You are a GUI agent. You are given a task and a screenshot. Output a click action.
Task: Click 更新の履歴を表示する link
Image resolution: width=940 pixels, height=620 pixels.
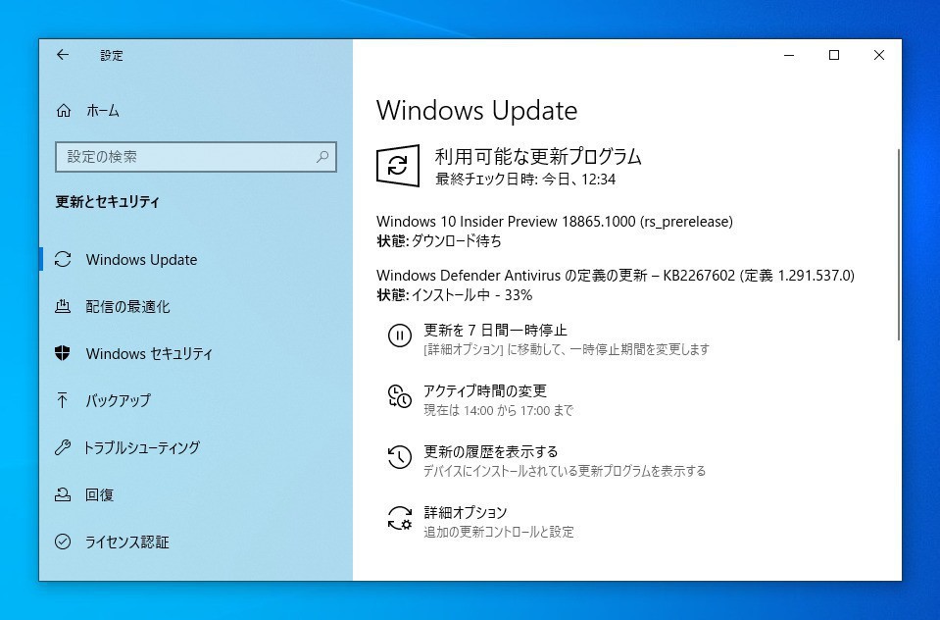pyautogui.click(x=491, y=451)
